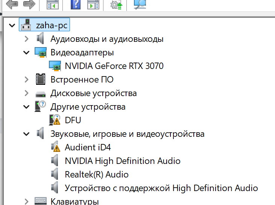Collapse the zaha-pc root node
The width and height of the screenshot is (275, 205).
(12, 25)
